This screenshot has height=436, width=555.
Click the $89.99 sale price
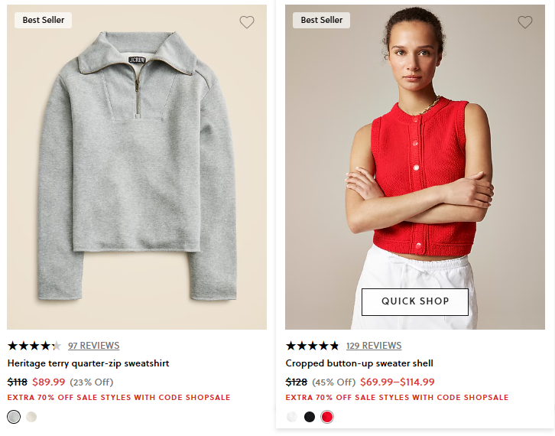49,382
